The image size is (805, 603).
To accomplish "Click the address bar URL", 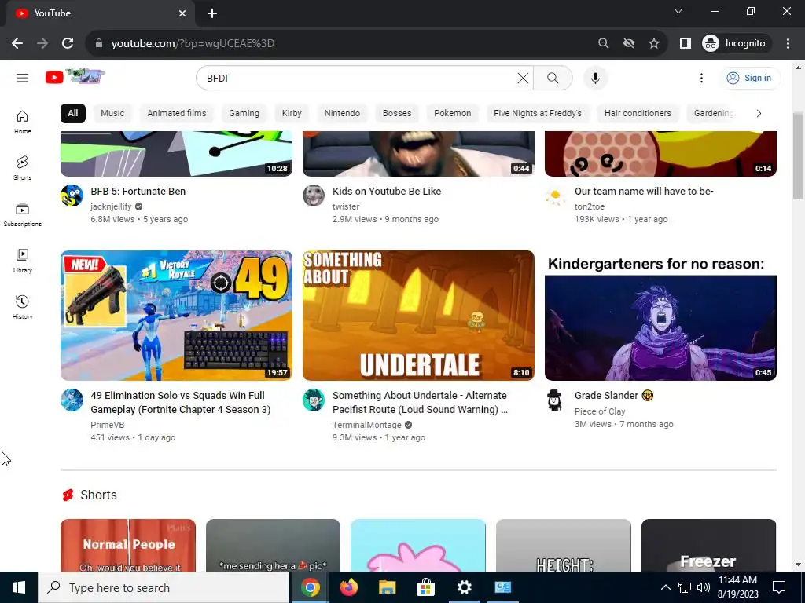I will click(193, 44).
